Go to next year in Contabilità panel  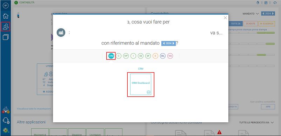[273, 14]
